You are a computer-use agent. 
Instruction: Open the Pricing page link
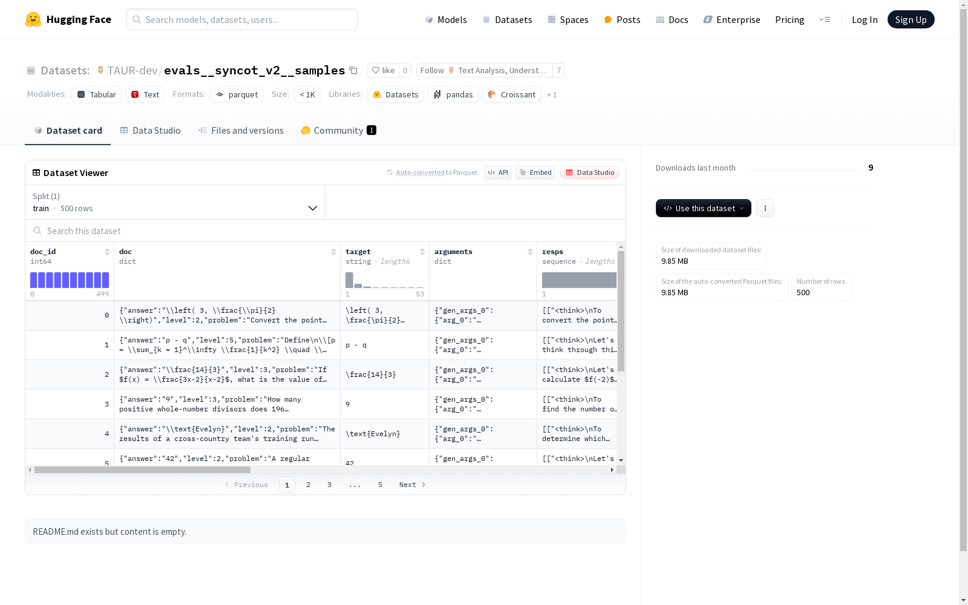tap(790, 19)
